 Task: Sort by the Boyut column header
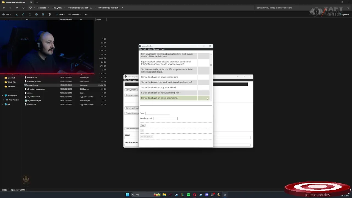(x=98, y=20)
